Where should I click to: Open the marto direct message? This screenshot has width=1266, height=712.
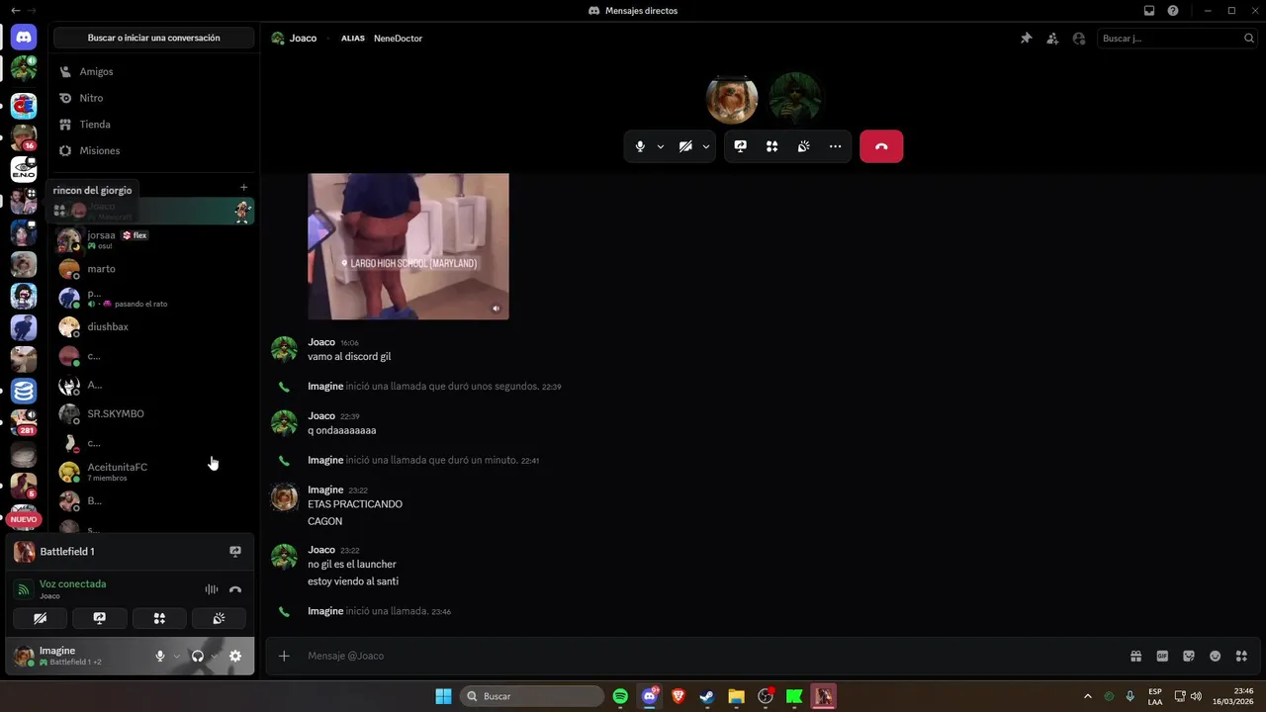click(x=154, y=269)
